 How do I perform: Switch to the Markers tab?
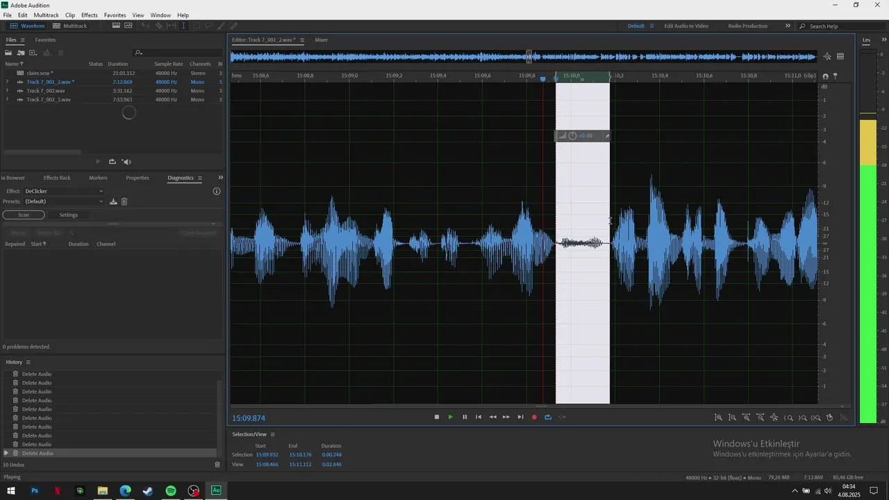coord(98,178)
